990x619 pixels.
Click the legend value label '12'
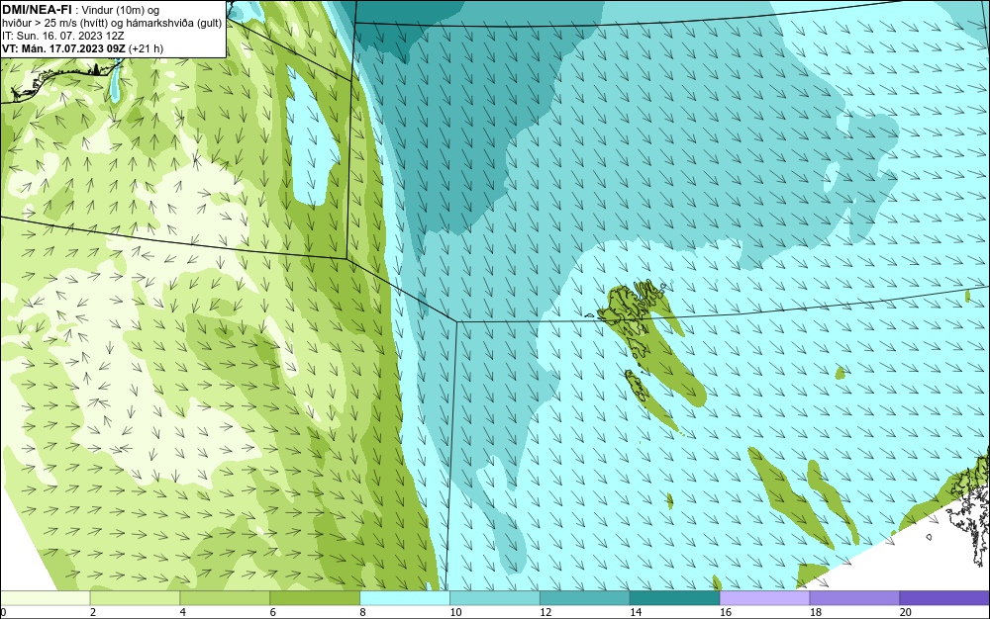click(545, 612)
